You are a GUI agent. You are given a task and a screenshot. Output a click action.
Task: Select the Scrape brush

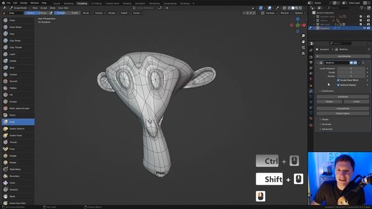coord(18,102)
